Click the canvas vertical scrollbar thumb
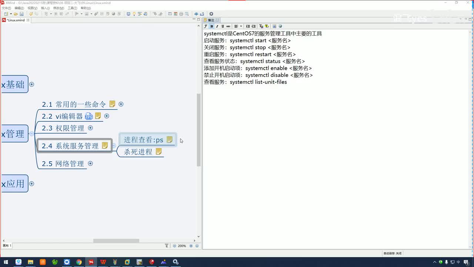The width and height of the screenshot is (474, 267). [198, 129]
